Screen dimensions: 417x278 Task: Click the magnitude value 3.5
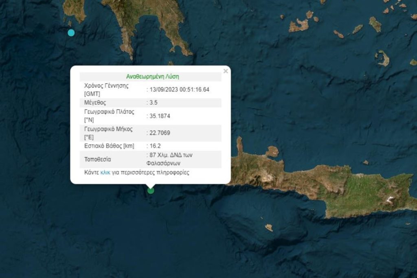point(154,103)
